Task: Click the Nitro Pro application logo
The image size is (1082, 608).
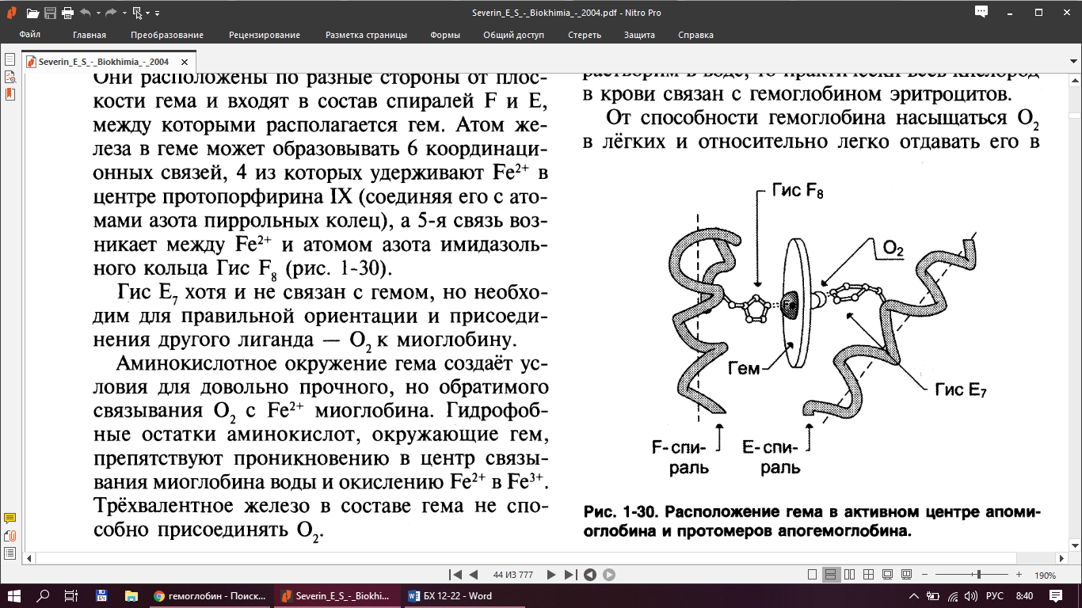Action: pyautogui.click(x=11, y=13)
